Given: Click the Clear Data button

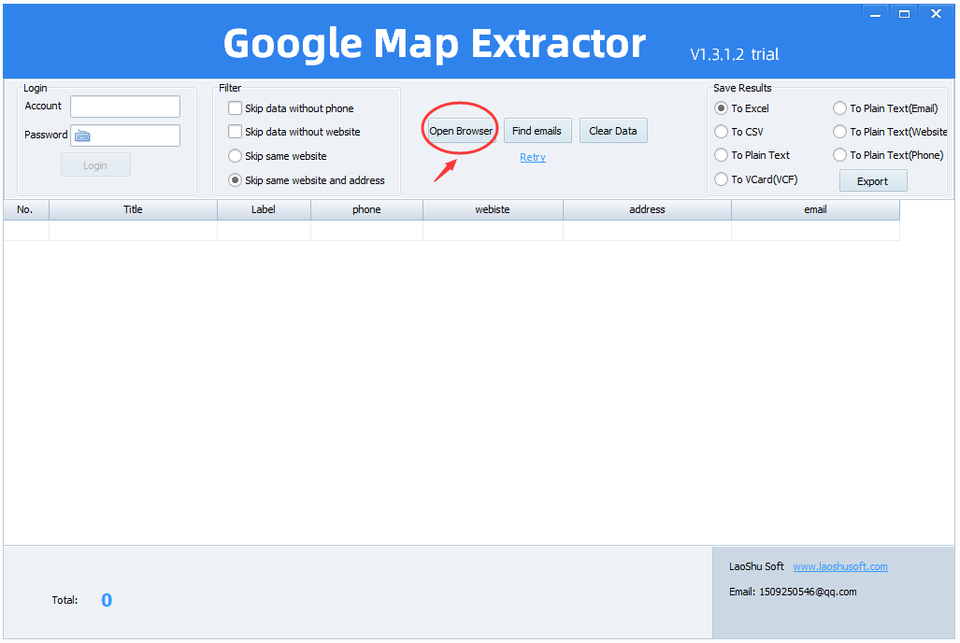Looking at the screenshot, I should pos(612,131).
